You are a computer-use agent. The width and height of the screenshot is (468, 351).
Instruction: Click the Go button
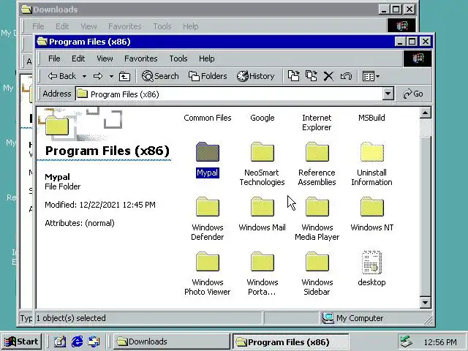(x=413, y=94)
